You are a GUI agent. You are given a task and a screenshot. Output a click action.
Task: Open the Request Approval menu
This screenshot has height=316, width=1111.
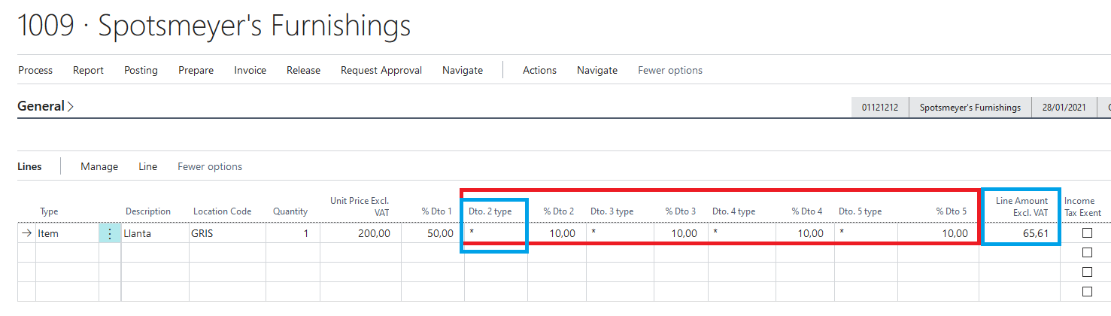(381, 70)
